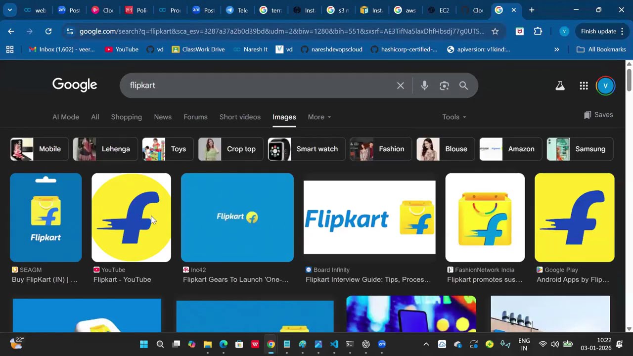This screenshot has width=633, height=356.
Task: Search by image with Google Lens
Action: point(444,86)
